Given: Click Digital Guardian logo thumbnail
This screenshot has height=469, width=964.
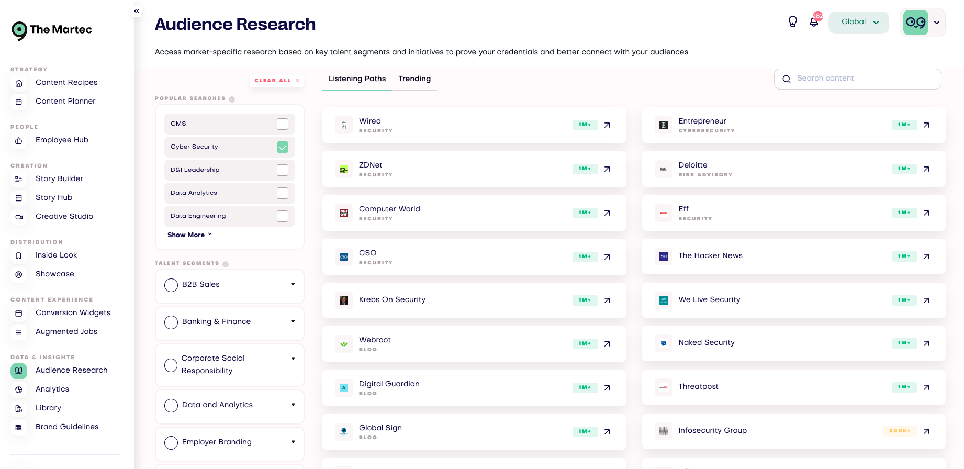Looking at the screenshot, I should click(344, 388).
